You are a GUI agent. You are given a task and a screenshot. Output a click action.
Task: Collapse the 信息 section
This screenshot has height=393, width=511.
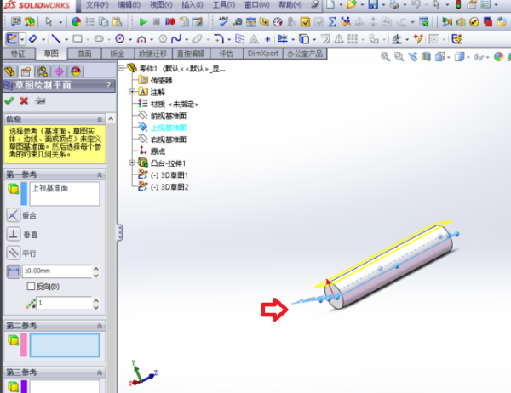[x=100, y=119]
